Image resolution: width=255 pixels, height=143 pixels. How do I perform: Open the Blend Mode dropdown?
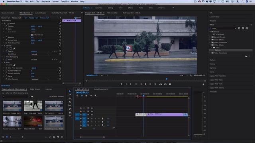[40, 54]
